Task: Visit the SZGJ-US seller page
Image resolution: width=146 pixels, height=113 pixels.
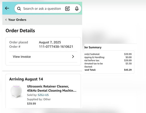Action: coord(43,95)
